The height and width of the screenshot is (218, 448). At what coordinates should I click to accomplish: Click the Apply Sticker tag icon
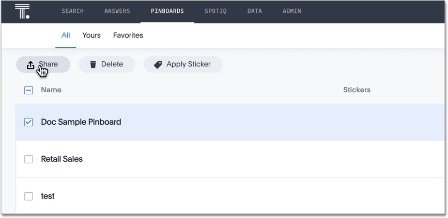(158, 64)
